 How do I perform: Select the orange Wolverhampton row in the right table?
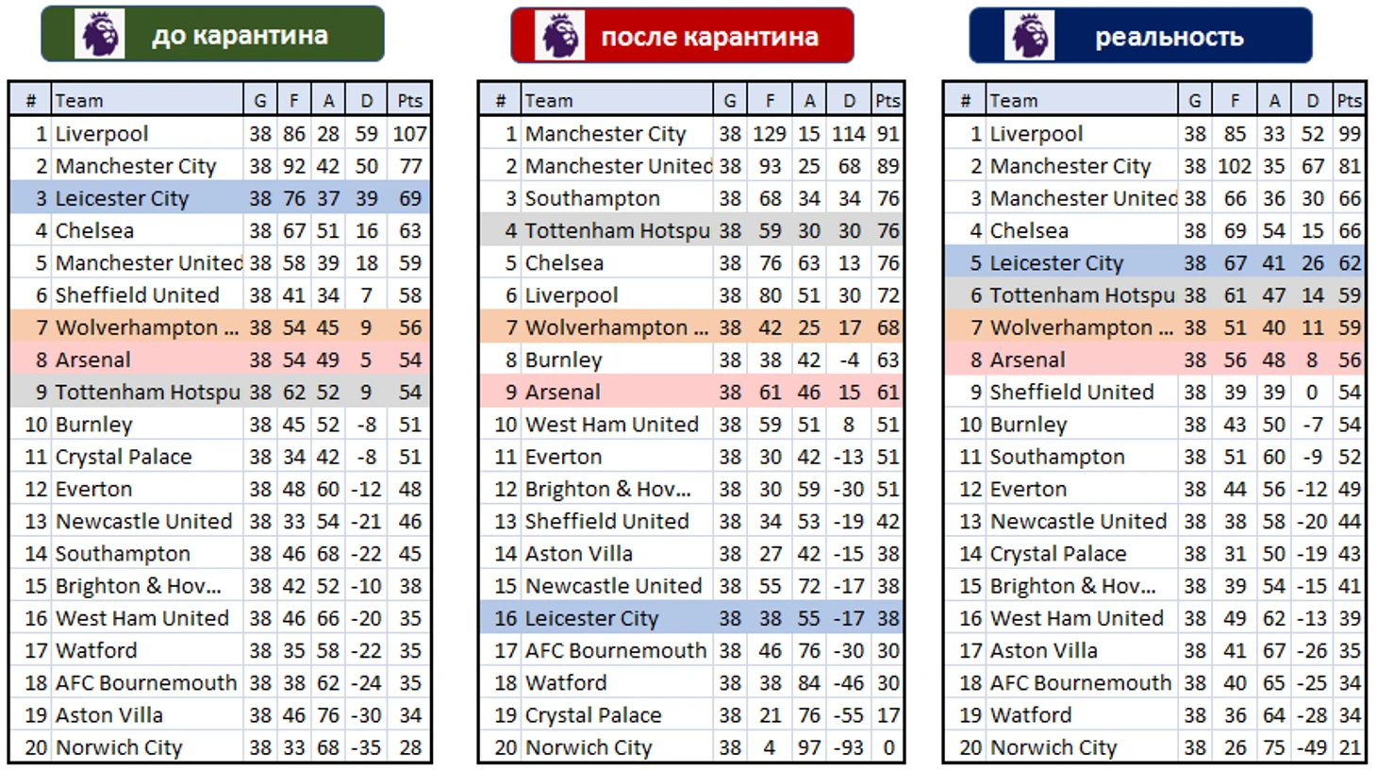tap(1154, 327)
